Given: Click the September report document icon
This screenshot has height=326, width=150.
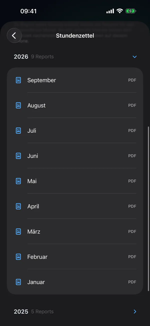Looking at the screenshot, I should (18, 80).
